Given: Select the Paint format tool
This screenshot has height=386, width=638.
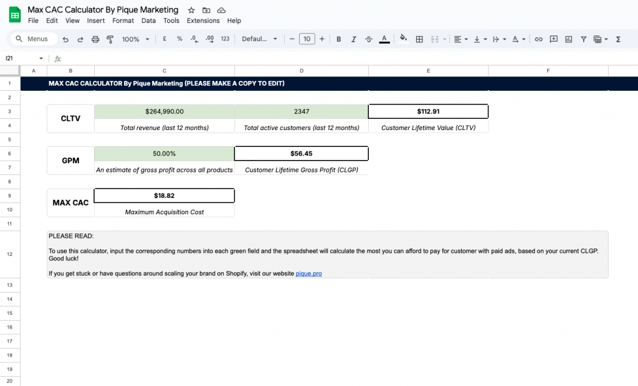Looking at the screenshot, I should click(x=110, y=39).
